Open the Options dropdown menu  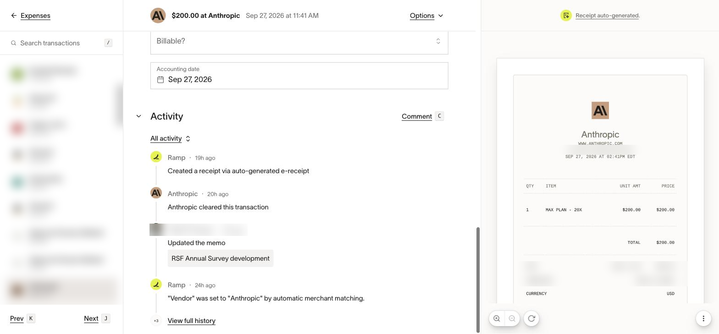[426, 16]
